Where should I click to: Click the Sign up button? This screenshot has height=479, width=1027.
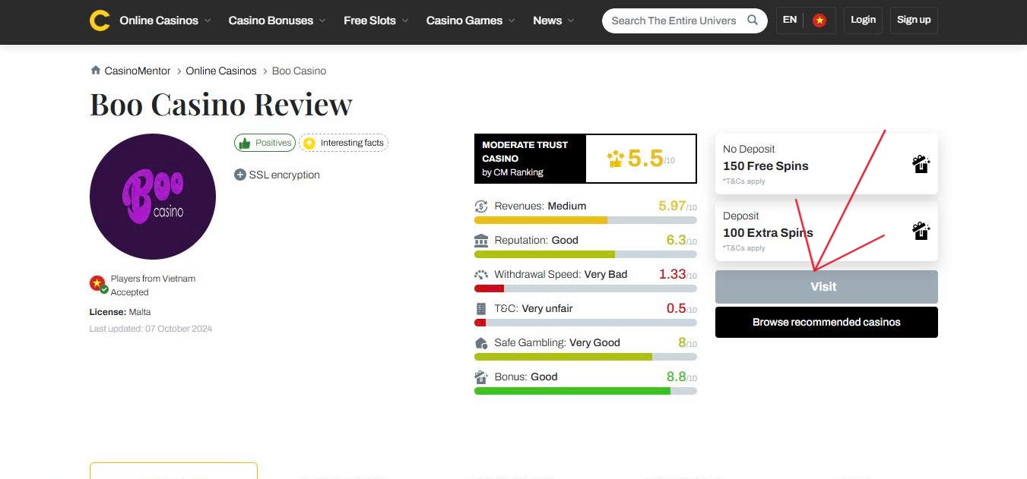pos(914,20)
